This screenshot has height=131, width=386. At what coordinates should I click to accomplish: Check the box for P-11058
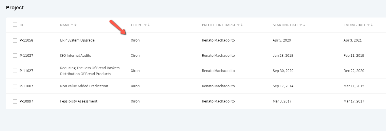tap(15, 40)
